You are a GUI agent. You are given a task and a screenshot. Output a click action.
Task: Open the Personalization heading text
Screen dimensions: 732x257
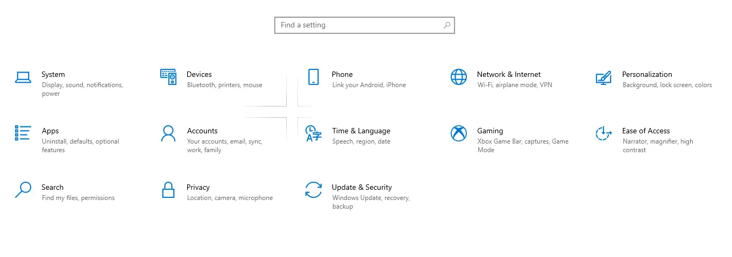(647, 74)
